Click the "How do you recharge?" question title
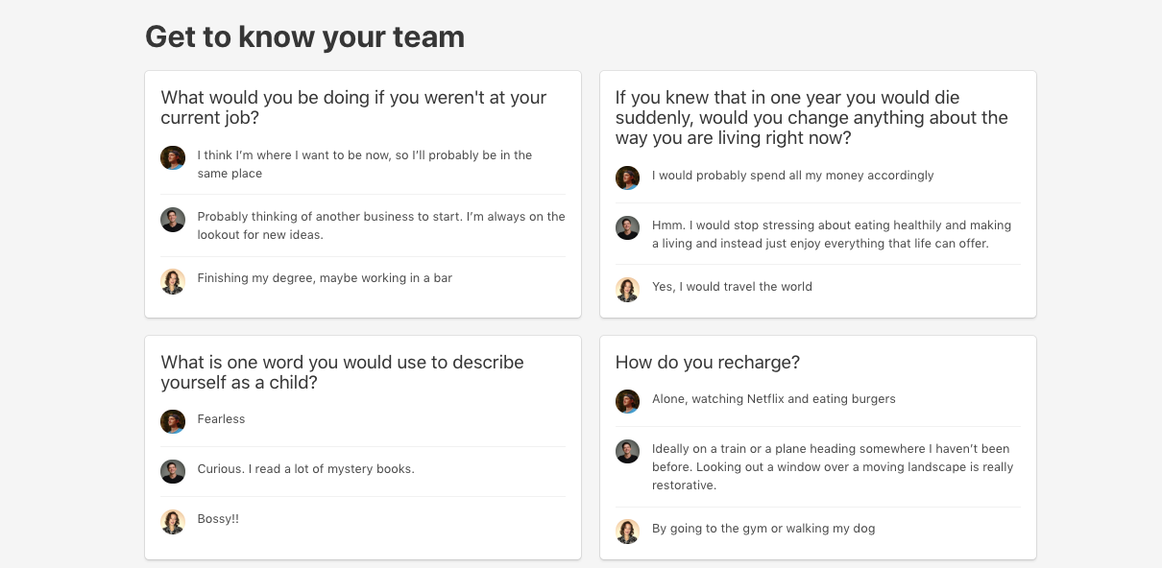1162x568 pixels. (x=707, y=363)
